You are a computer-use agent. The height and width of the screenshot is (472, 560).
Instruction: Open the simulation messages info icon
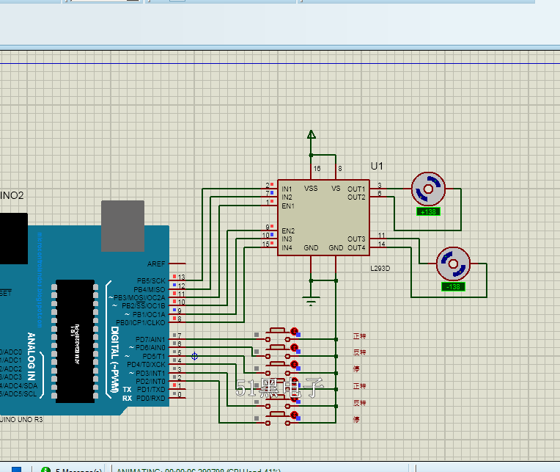point(45,470)
